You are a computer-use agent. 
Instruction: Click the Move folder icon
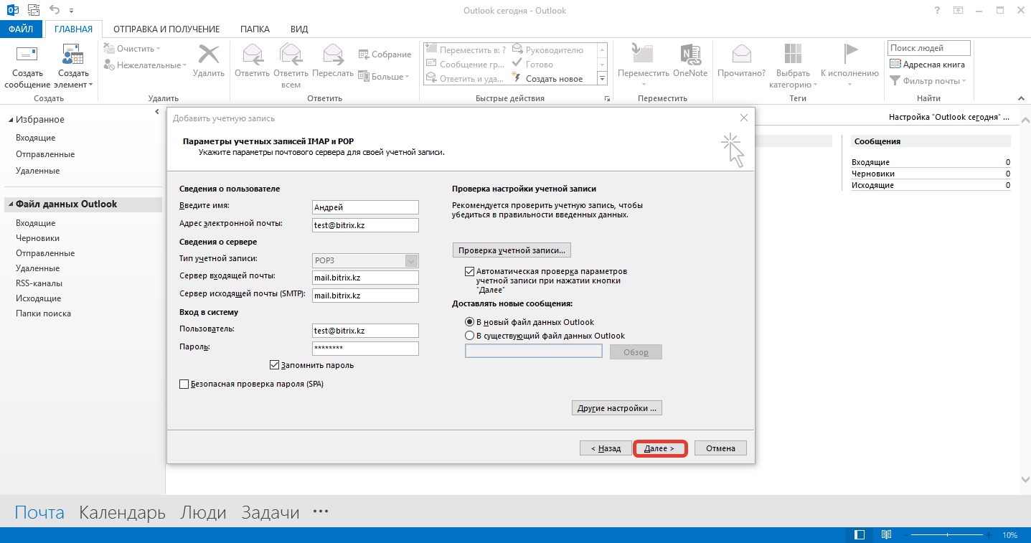point(643,55)
